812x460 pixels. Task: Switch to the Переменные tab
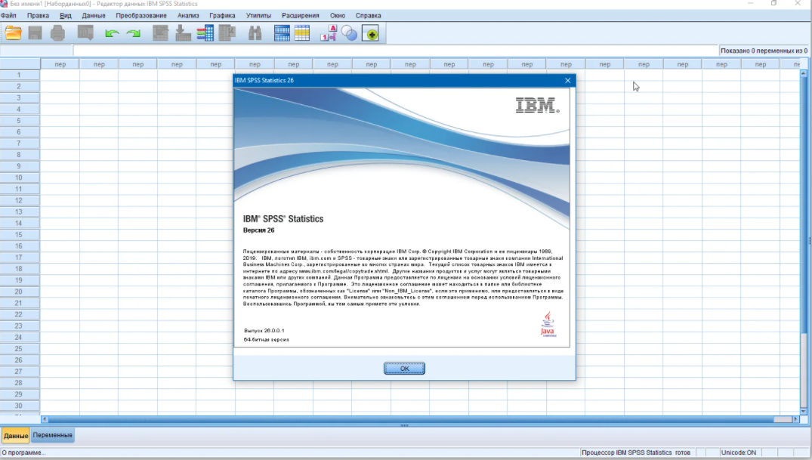click(x=52, y=436)
